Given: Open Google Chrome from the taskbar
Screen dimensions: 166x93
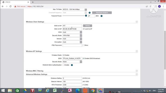Looking at the screenshot, I should 93,91.
